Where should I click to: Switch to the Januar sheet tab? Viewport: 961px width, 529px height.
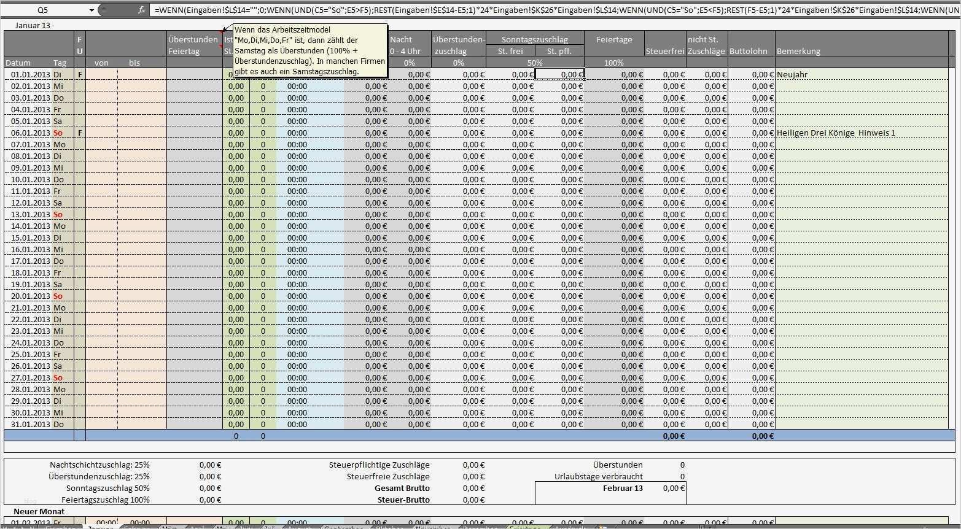click(100, 527)
